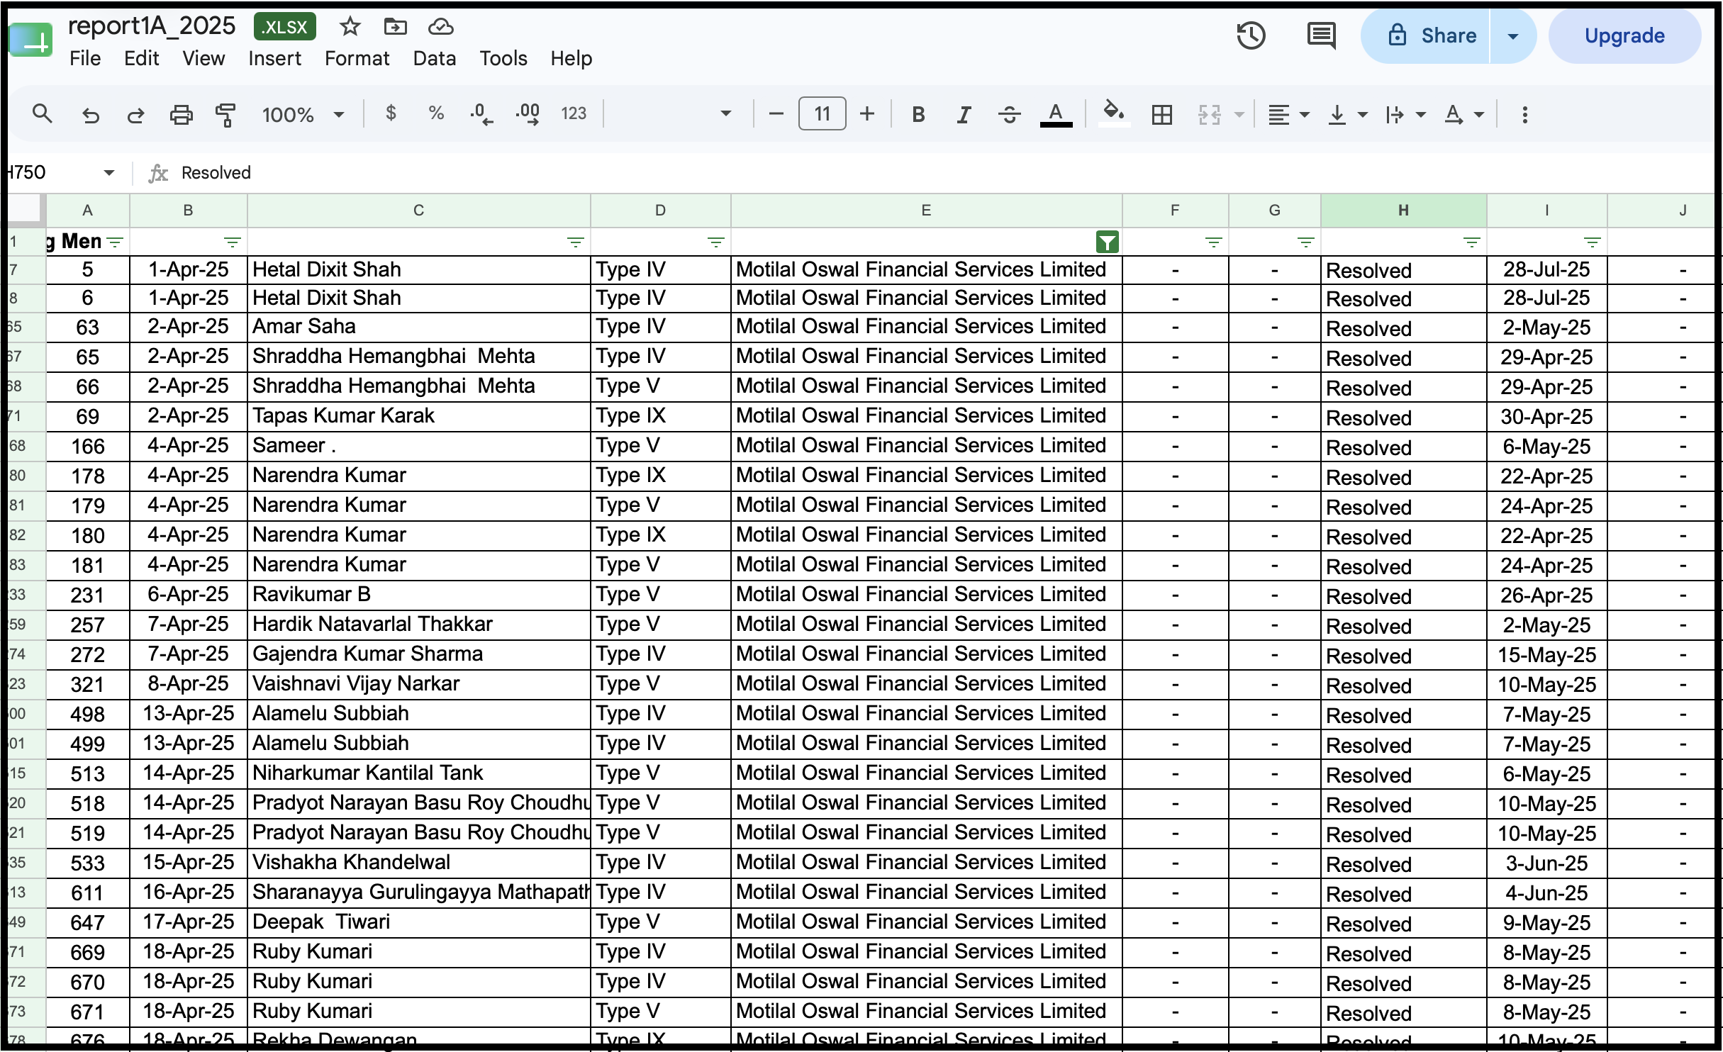Open the borders tool

pyautogui.click(x=1162, y=114)
